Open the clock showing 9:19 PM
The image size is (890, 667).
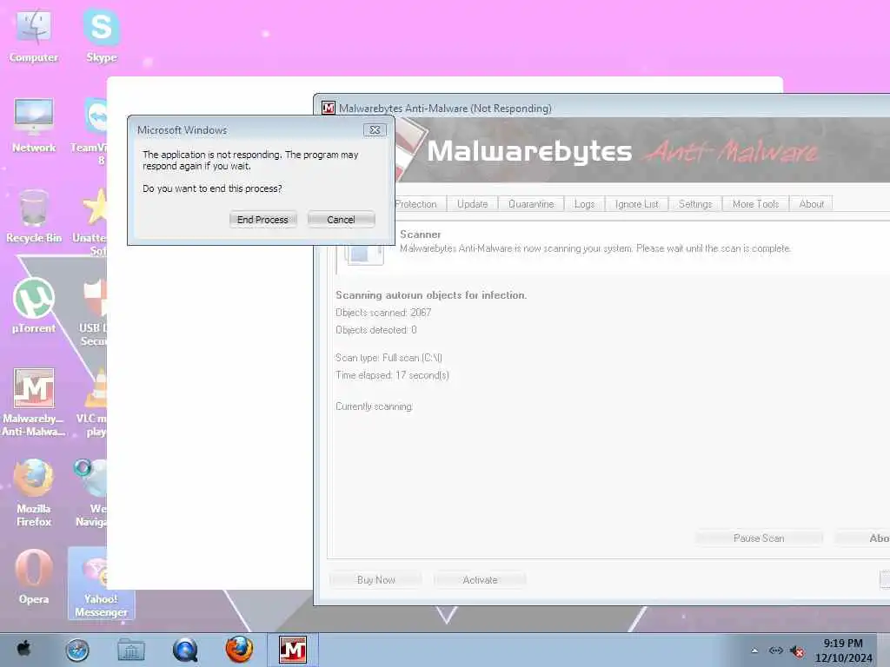843,650
